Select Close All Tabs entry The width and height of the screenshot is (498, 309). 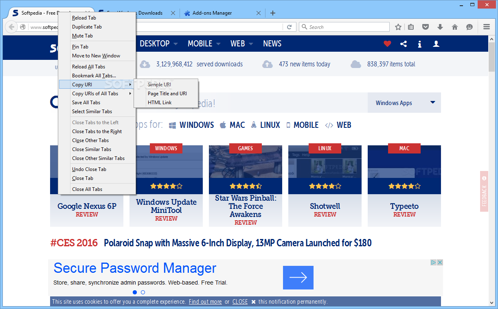[x=97, y=189]
